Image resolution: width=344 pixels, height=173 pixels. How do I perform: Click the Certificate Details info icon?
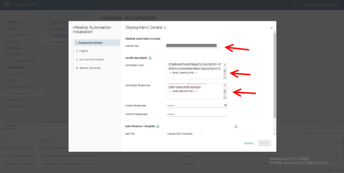point(150,58)
